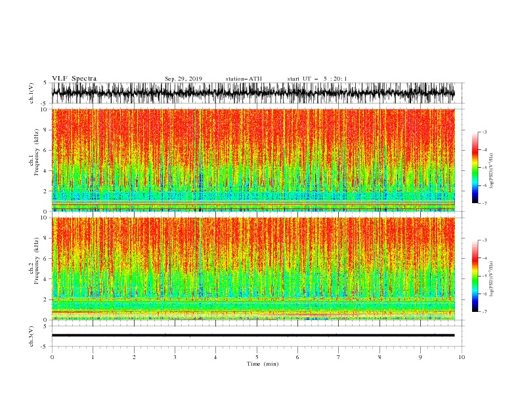Click the ch.3 flat voltage trace
520x401 pixels.
(253, 335)
